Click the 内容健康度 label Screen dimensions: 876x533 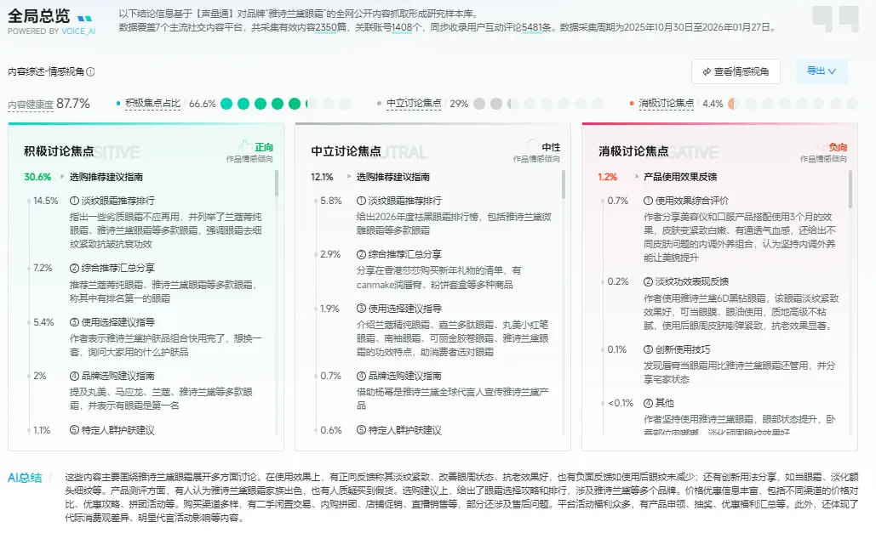[31, 105]
